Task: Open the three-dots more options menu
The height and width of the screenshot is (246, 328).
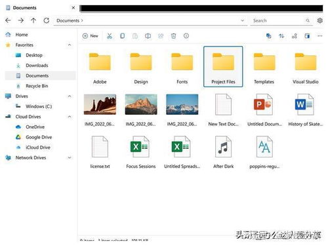Action: click(x=319, y=36)
